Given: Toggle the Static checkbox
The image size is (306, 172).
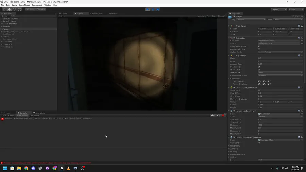Looking at the screenshot, I should pos(293,17).
